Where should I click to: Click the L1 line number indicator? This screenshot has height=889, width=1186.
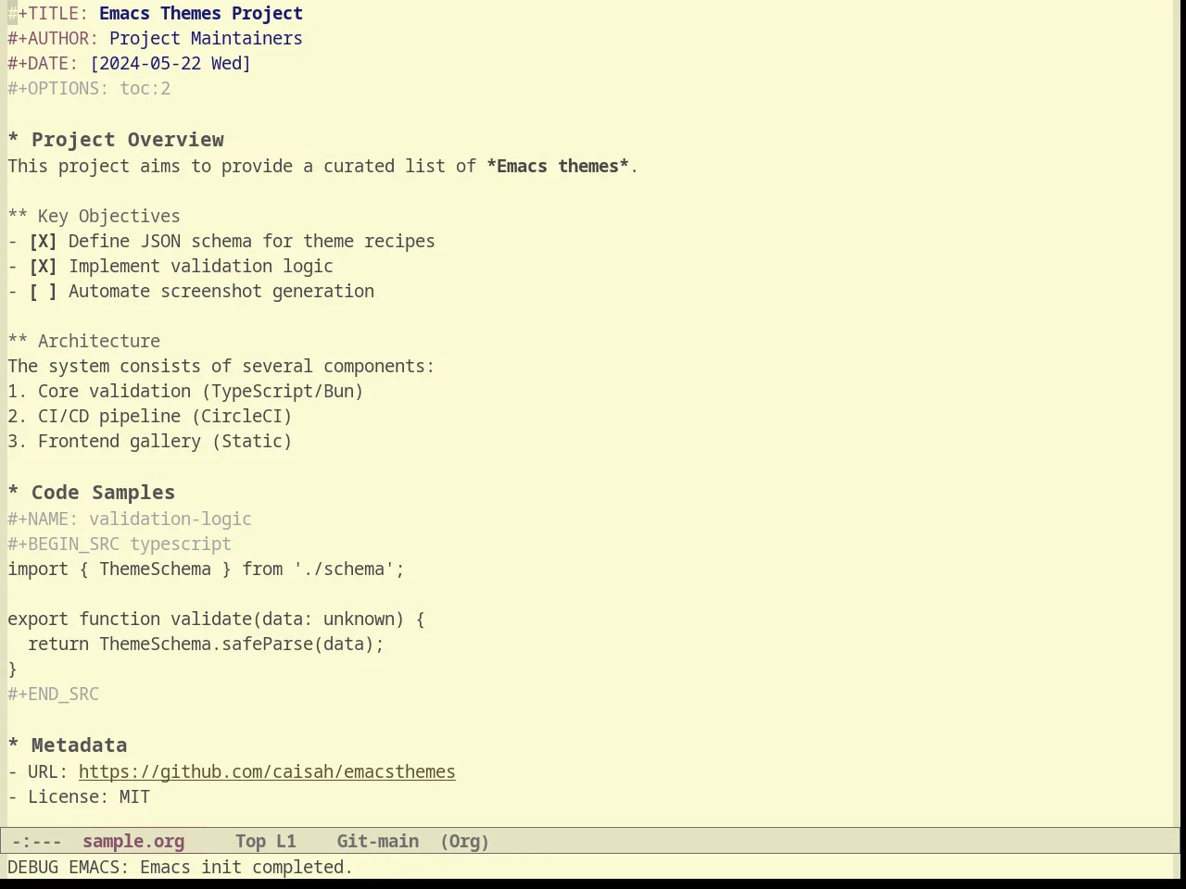(x=285, y=842)
